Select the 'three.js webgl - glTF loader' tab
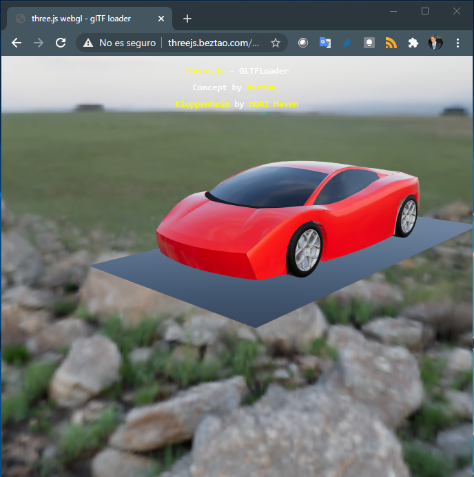 (x=81, y=19)
